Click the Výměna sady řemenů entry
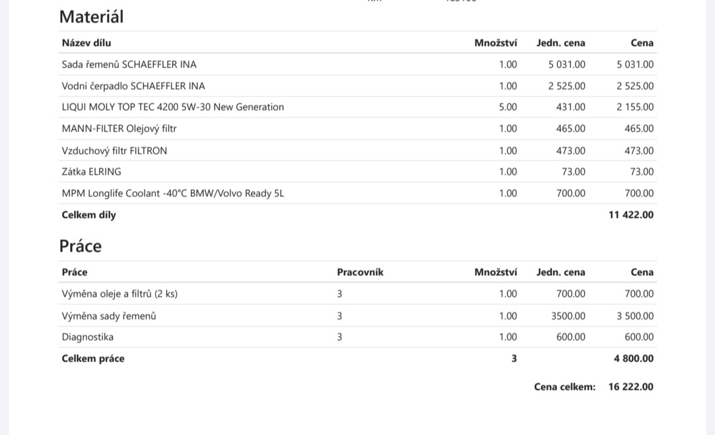The height and width of the screenshot is (435, 715). pos(109,316)
